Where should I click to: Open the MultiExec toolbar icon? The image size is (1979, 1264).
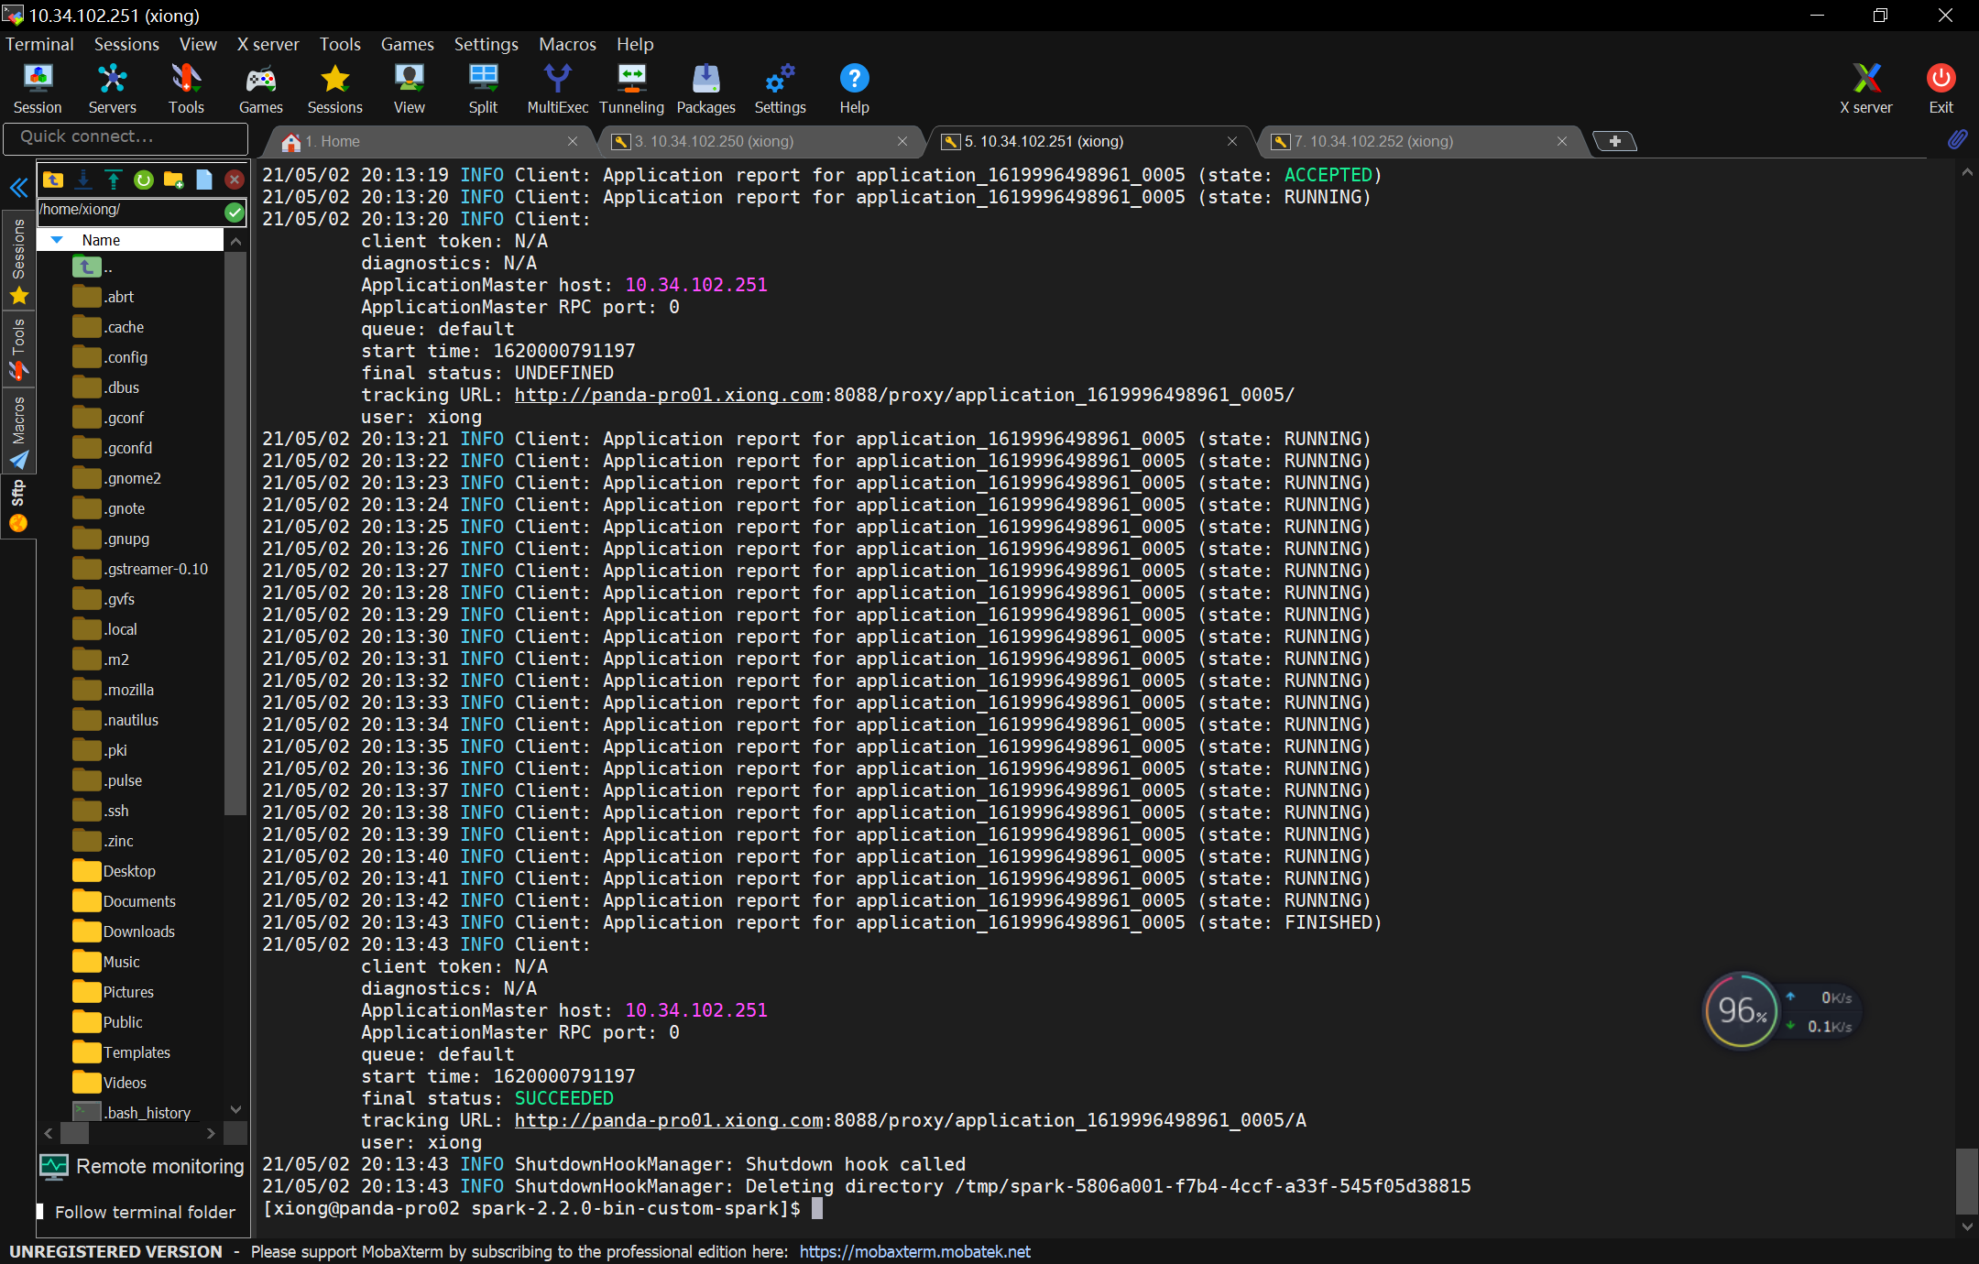557,89
